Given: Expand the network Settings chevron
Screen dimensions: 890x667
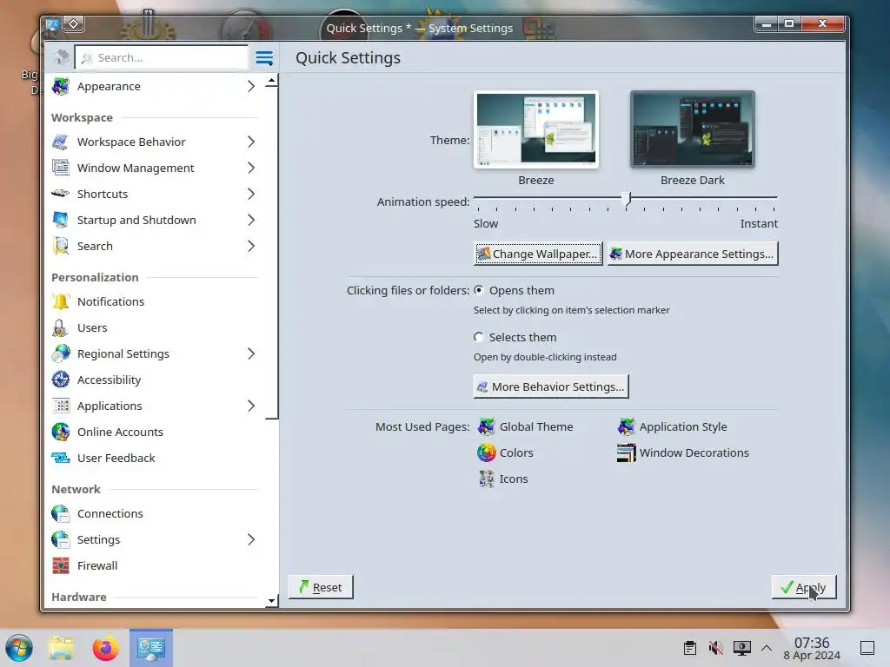Looking at the screenshot, I should pyautogui.click(x=251, y=540).
